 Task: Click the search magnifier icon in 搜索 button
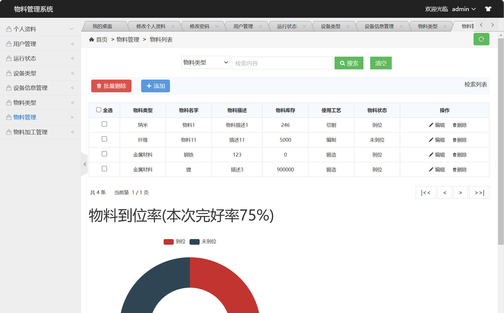[342, 63]
